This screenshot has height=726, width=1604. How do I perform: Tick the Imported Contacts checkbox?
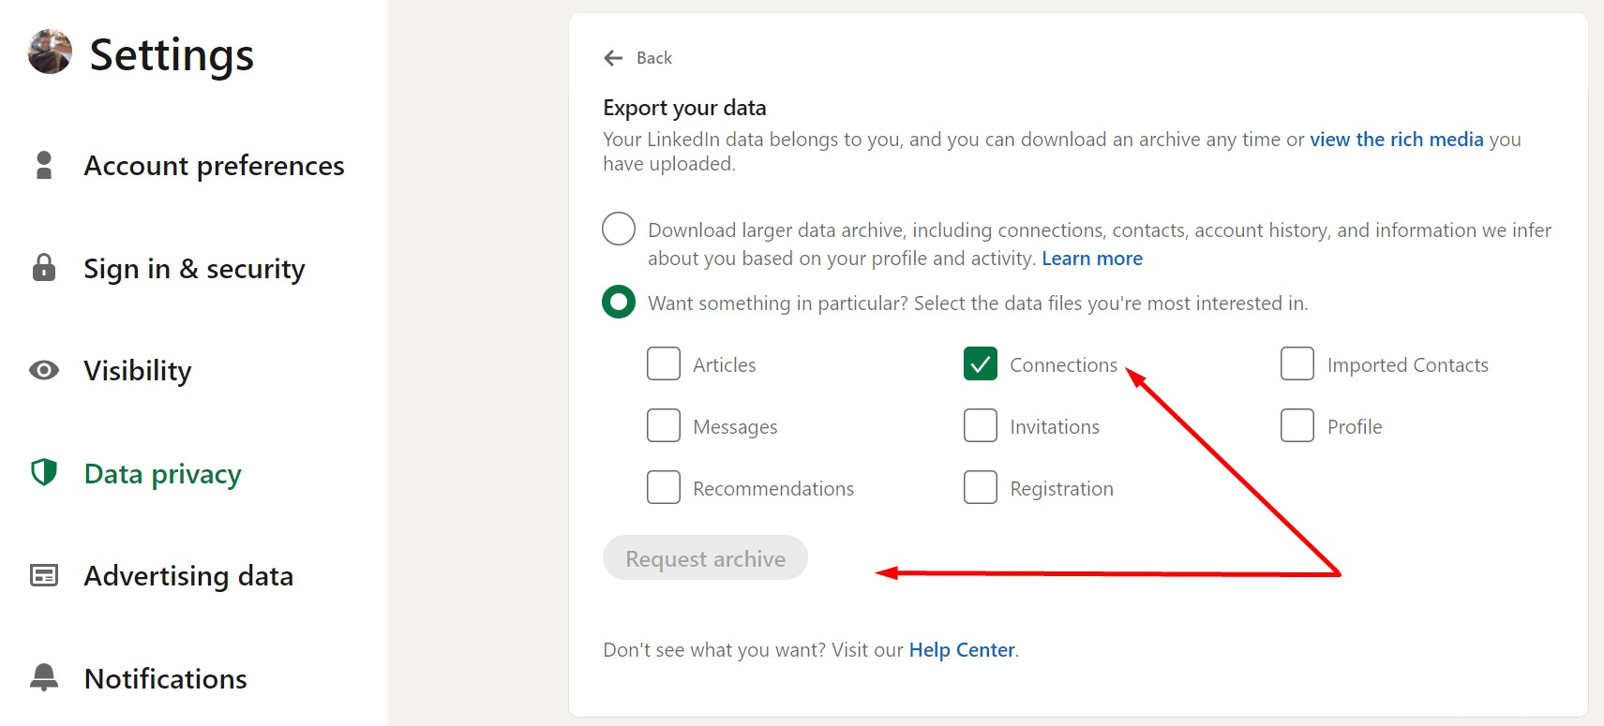tap(1297, 363)
